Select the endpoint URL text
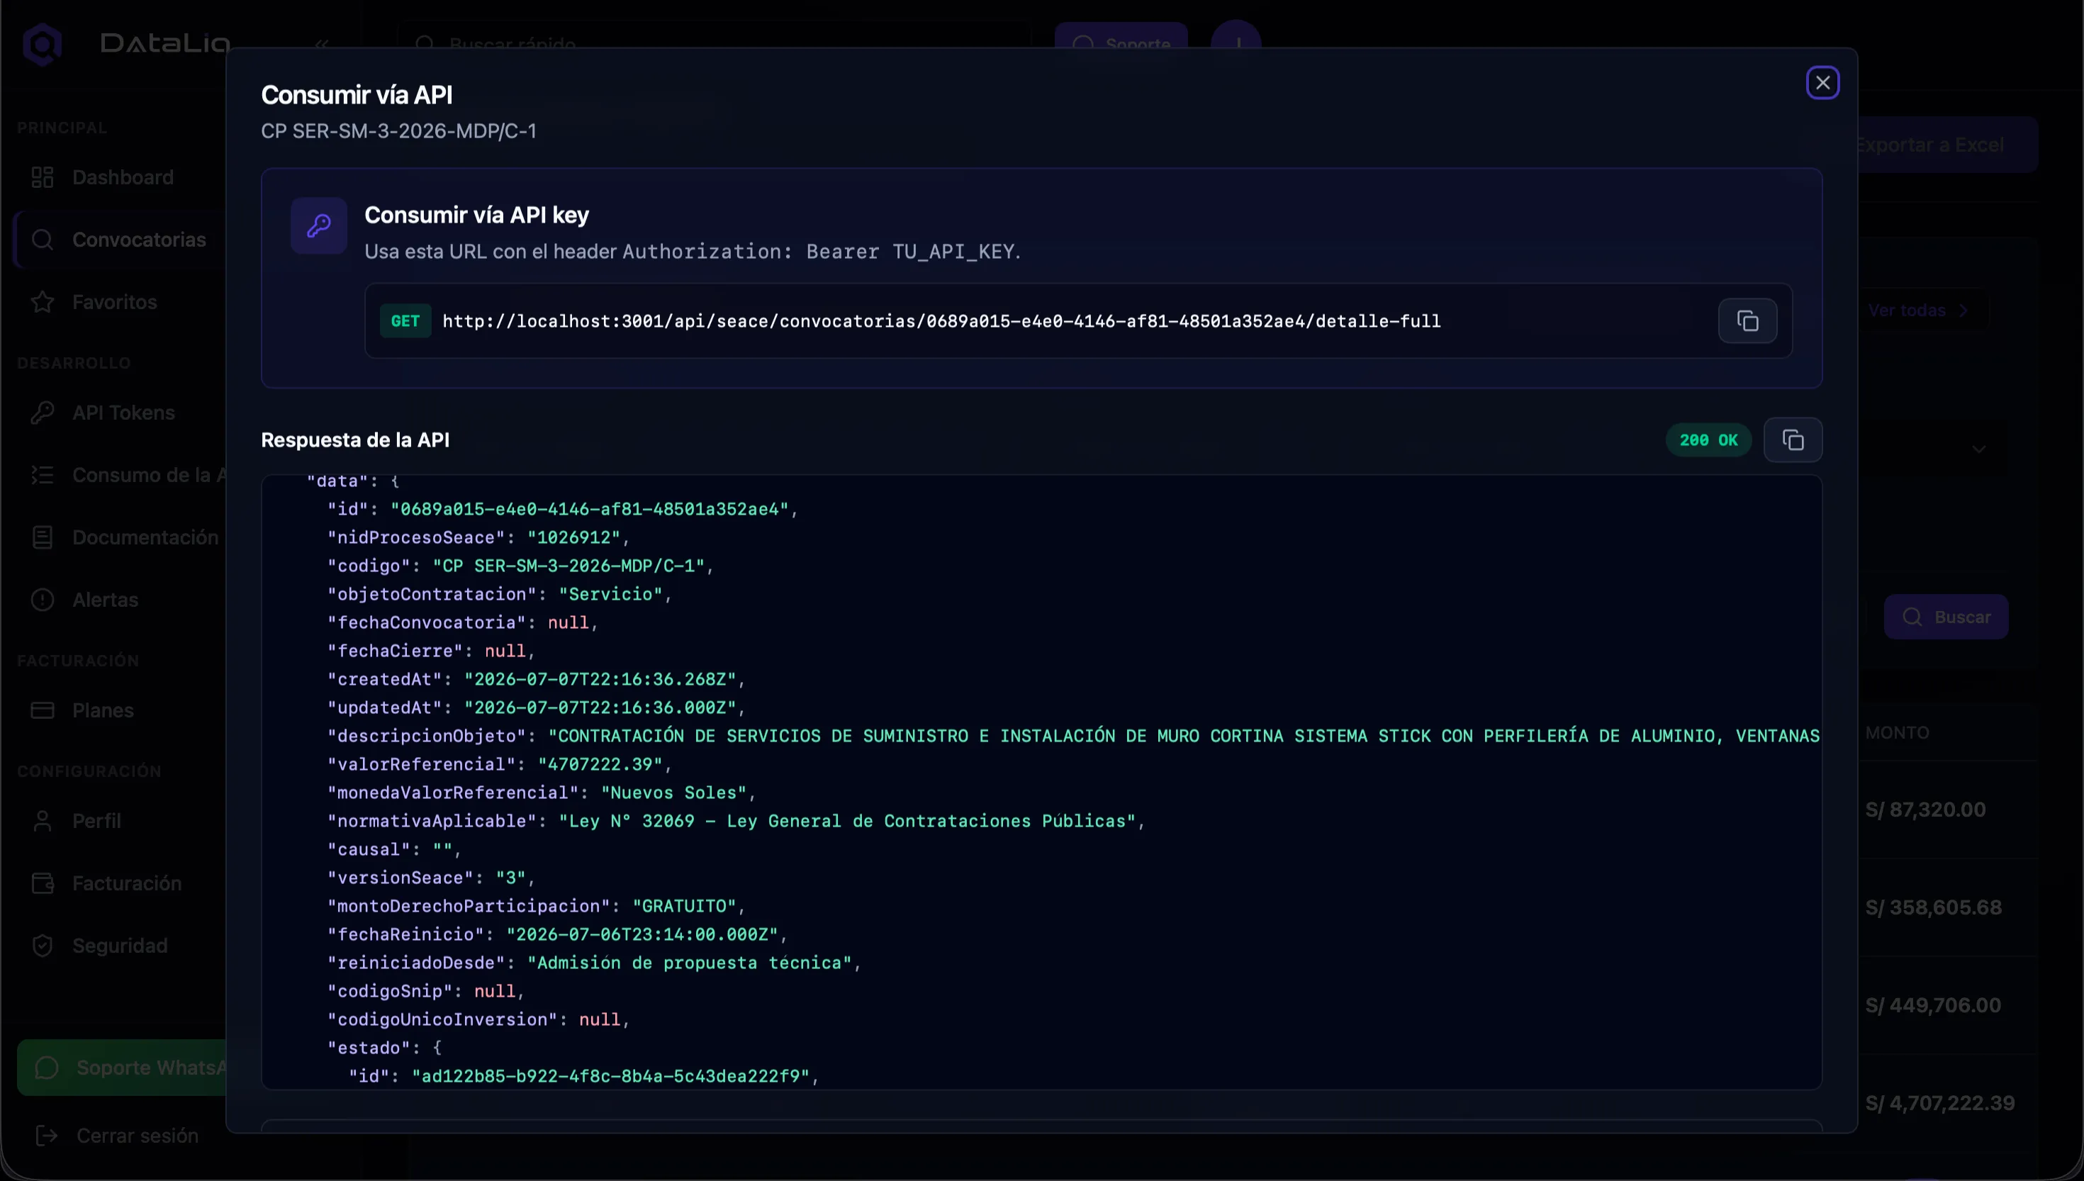Screen dimensions: 2084x1181 pyautogui.click(x=941, y=321)
